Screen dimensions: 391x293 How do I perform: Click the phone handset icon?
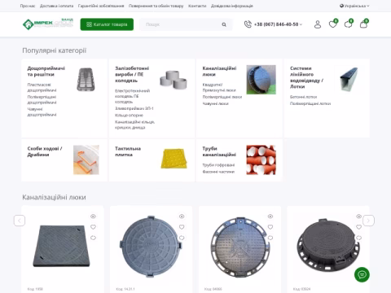(x=248, y=24)
